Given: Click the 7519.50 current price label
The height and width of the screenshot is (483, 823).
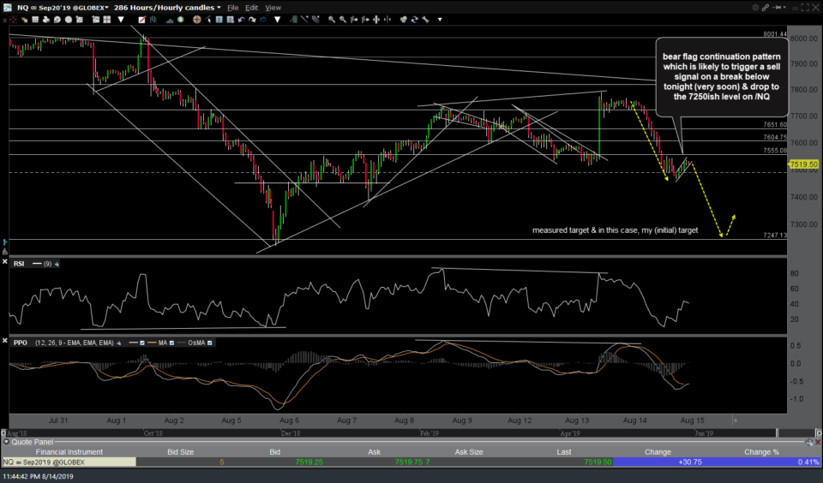Looking at the screenshot, I should [x=803, y=164].
